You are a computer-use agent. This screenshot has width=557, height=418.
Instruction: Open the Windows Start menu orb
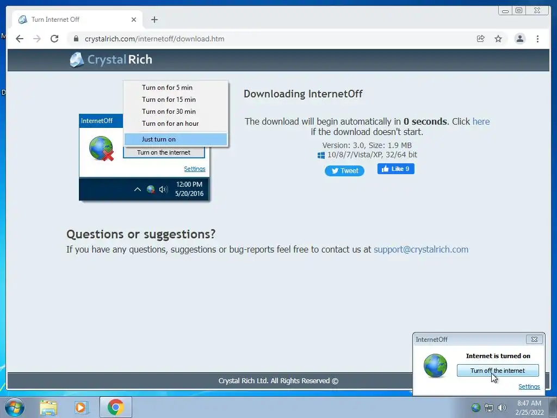click(15, 407)
